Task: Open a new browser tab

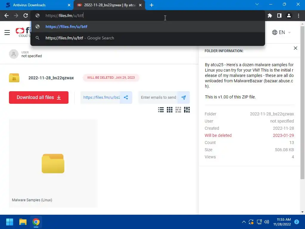Action: [x=152, y=5]
